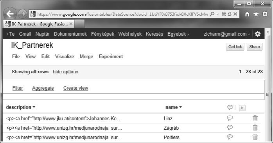This screenshot has width=273, height=143.
Task: Click the Zágráb row description cell
Action: coord(64,128)
